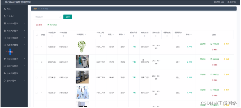
Task: Click 退出登录 in the top bar
Action: click(x=231, y=2)
